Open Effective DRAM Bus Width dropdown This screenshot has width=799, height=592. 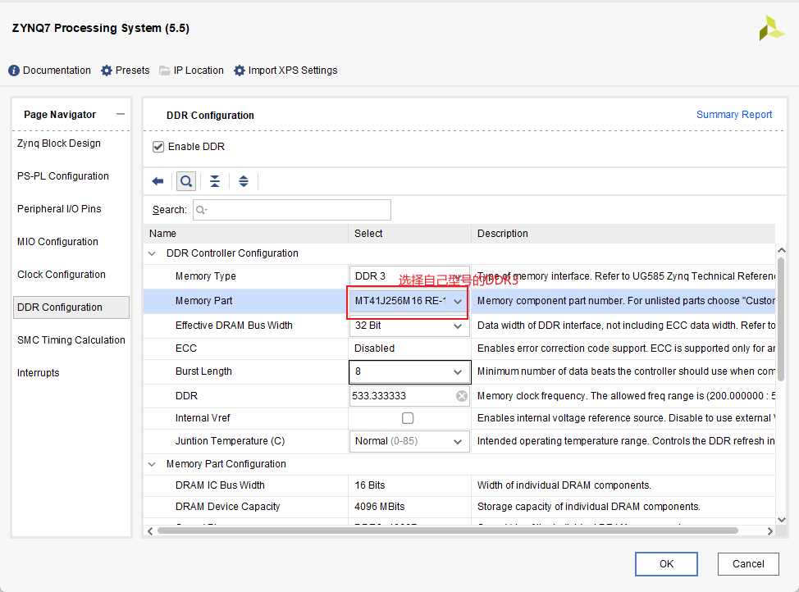coord(409,326)
